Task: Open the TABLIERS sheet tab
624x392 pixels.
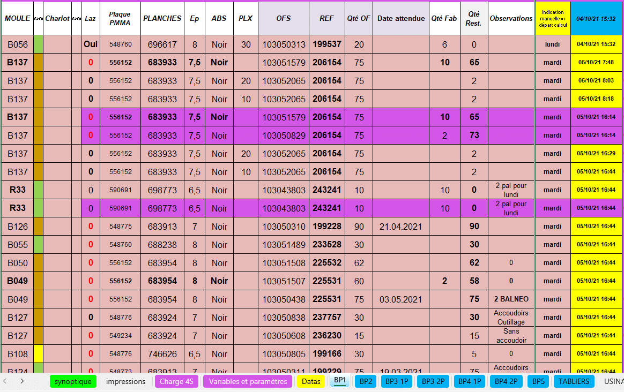Action: pos(574,381)
